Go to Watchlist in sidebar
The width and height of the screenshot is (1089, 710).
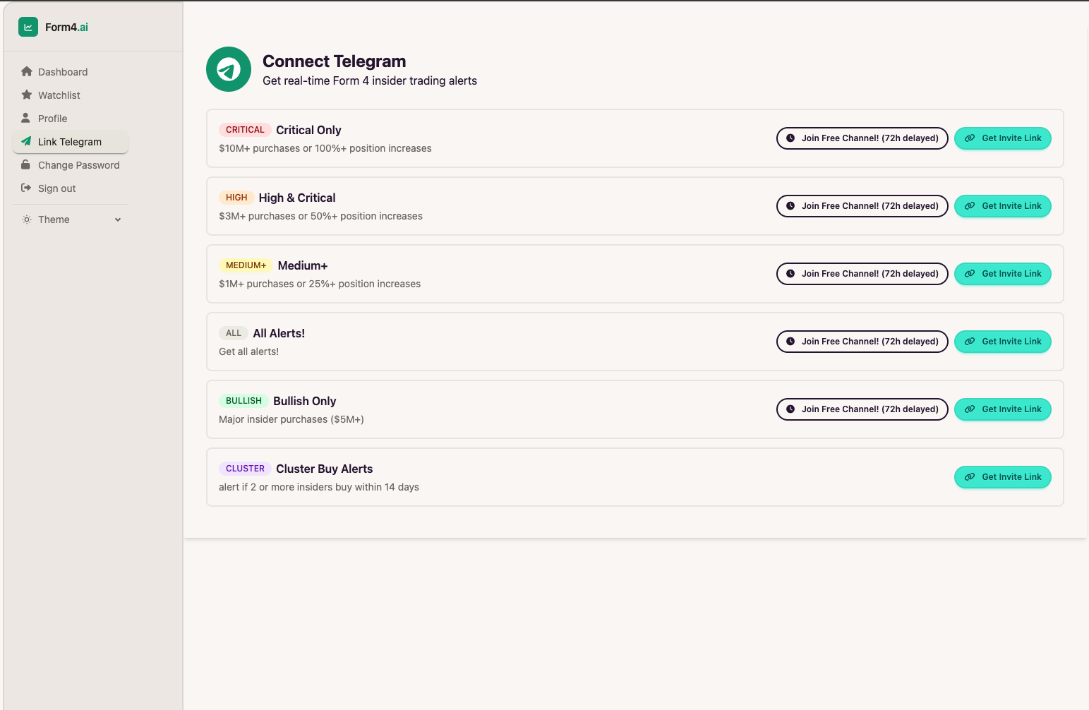click(x=71, y=95)
